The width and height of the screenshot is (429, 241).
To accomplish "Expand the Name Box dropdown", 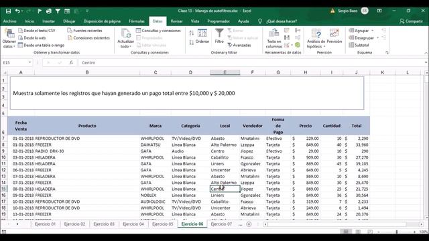I will tap(29, 62).
